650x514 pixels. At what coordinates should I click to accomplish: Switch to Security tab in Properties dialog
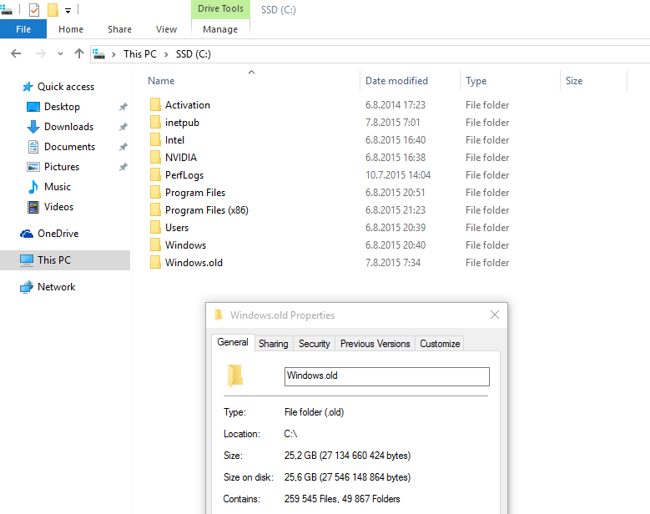(x=315, y=344)
